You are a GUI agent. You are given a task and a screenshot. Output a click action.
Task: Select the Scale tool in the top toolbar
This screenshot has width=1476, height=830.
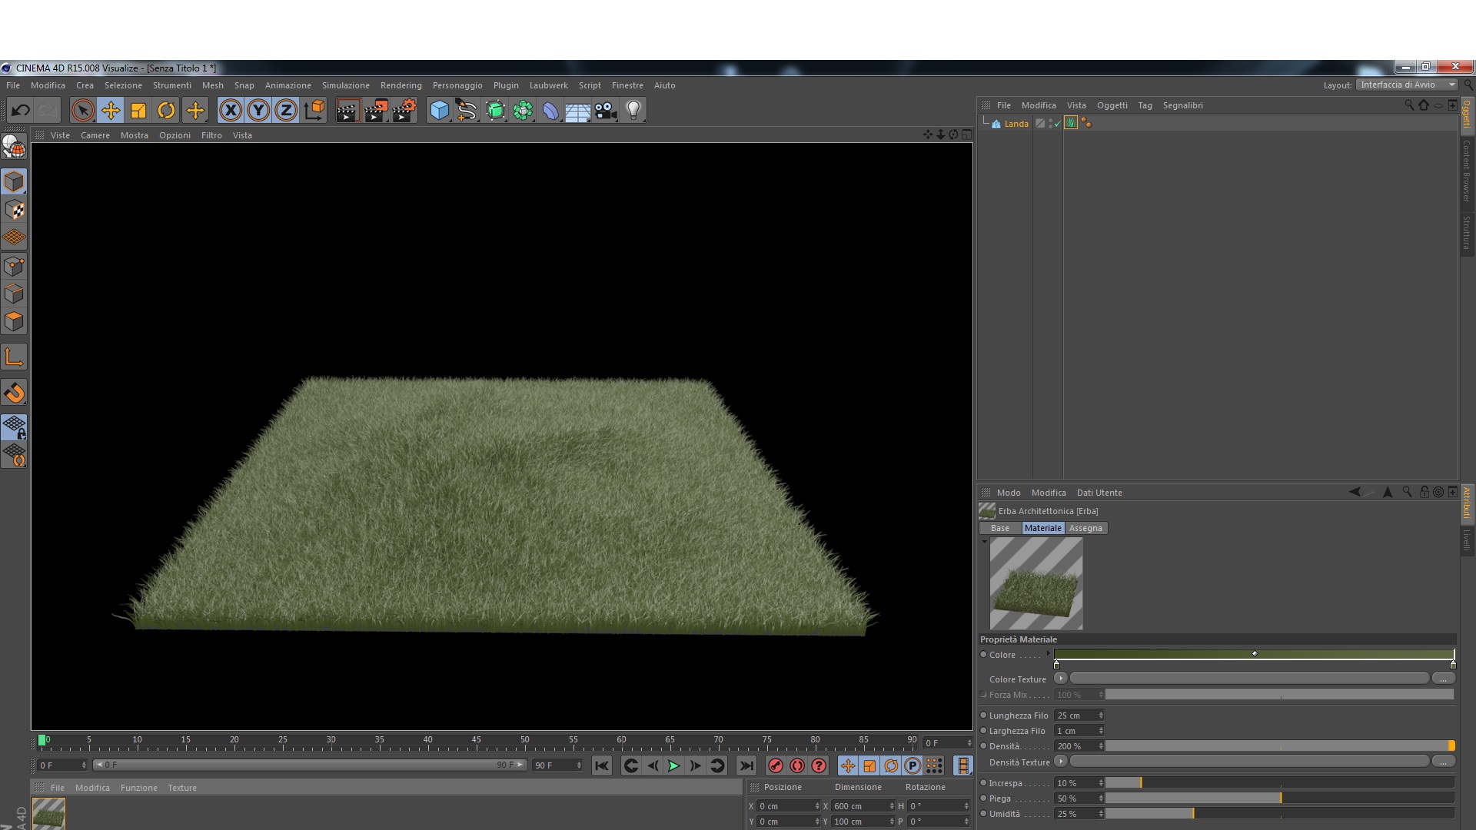coord(138,111)
